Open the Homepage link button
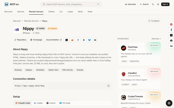Viewport: 174px width, 108px height. 36,40
